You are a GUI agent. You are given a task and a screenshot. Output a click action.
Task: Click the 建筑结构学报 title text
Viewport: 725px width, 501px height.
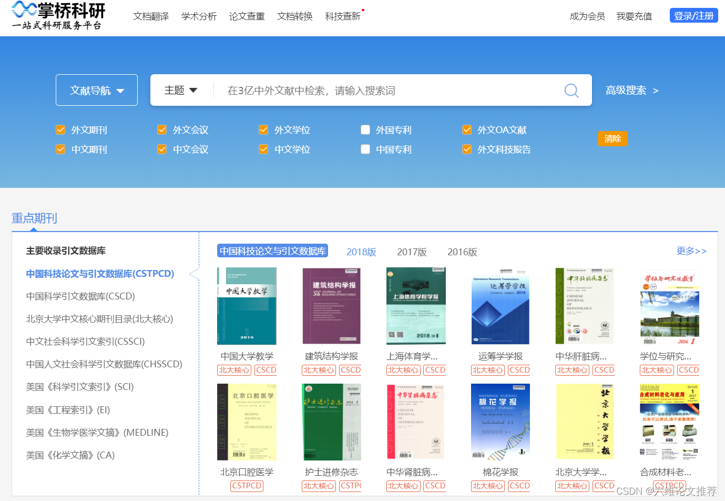[331, 356]
